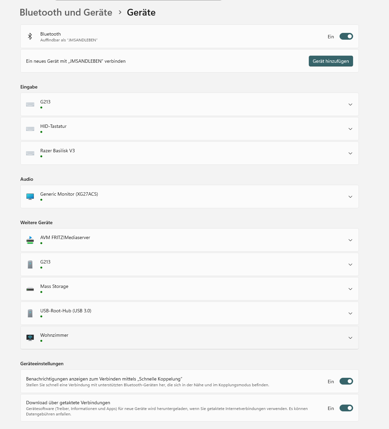The image size is (389, 429).
Task: Toggle Schnelle Koppelung notifications switch
Action: [x=346, y=381]
